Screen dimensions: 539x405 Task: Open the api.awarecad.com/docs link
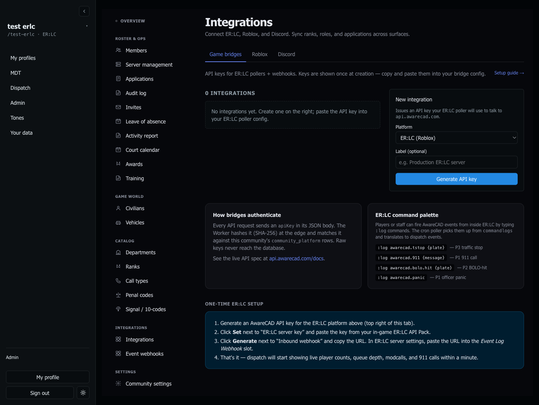tap(296, 258)
